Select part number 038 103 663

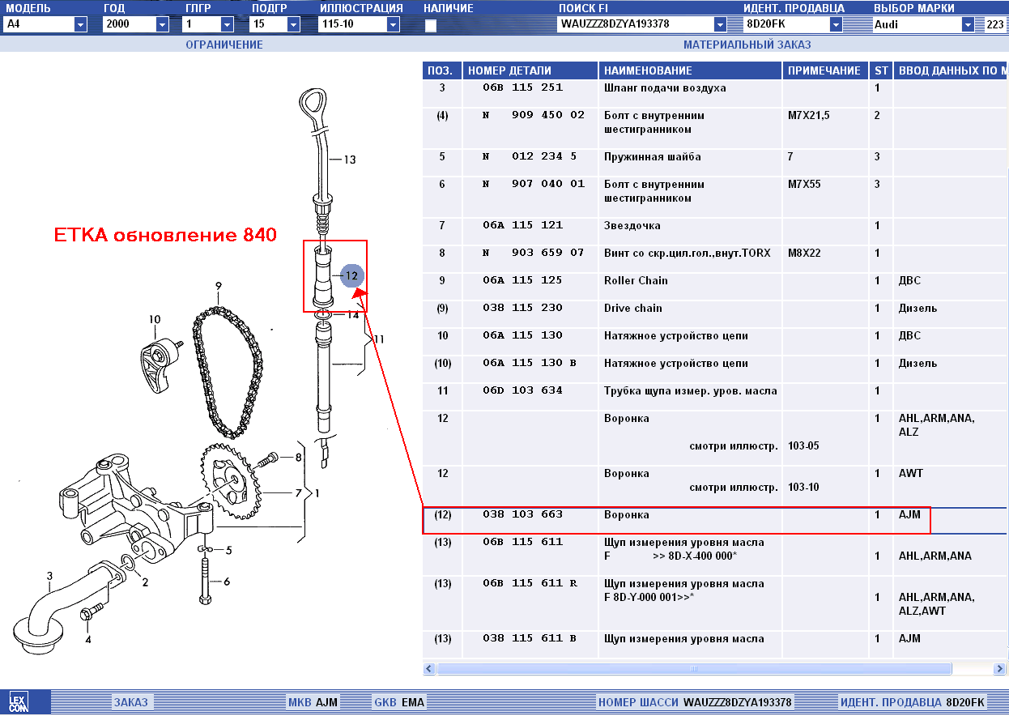pyautogui.click(x=522, y=515)
